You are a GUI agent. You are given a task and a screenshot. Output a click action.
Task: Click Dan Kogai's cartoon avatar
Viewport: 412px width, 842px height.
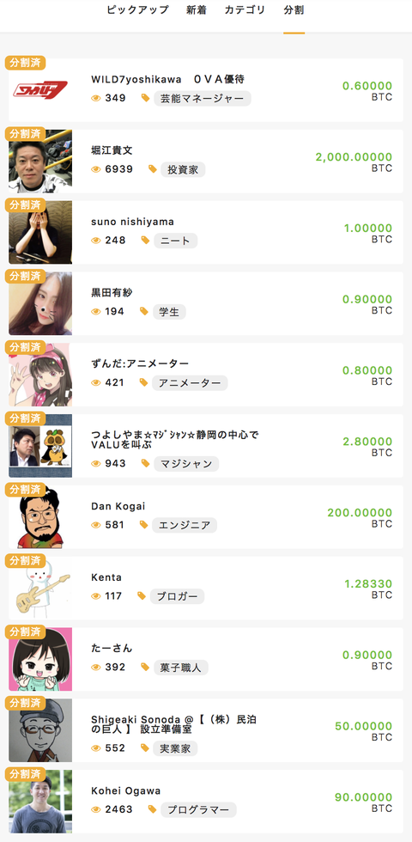click(40, 517)
